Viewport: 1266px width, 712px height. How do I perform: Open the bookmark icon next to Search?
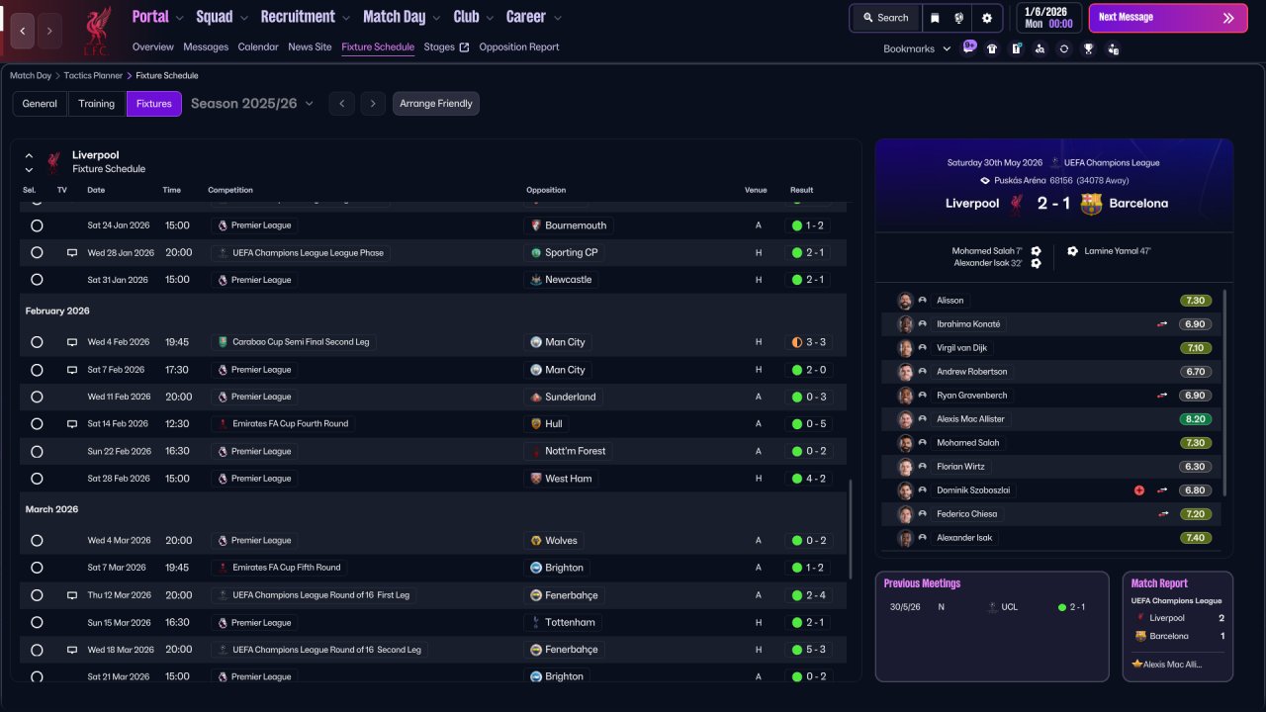point(936,18)
